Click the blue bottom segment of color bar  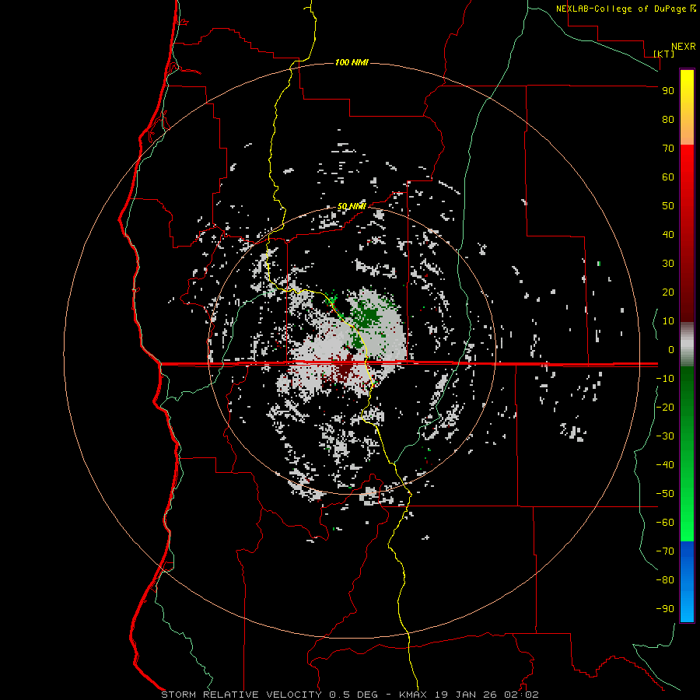point(687,582)
